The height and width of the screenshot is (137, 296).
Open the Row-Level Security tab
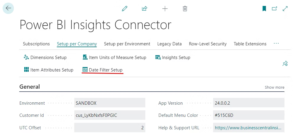pyautogui.click(x=207, y=44)
